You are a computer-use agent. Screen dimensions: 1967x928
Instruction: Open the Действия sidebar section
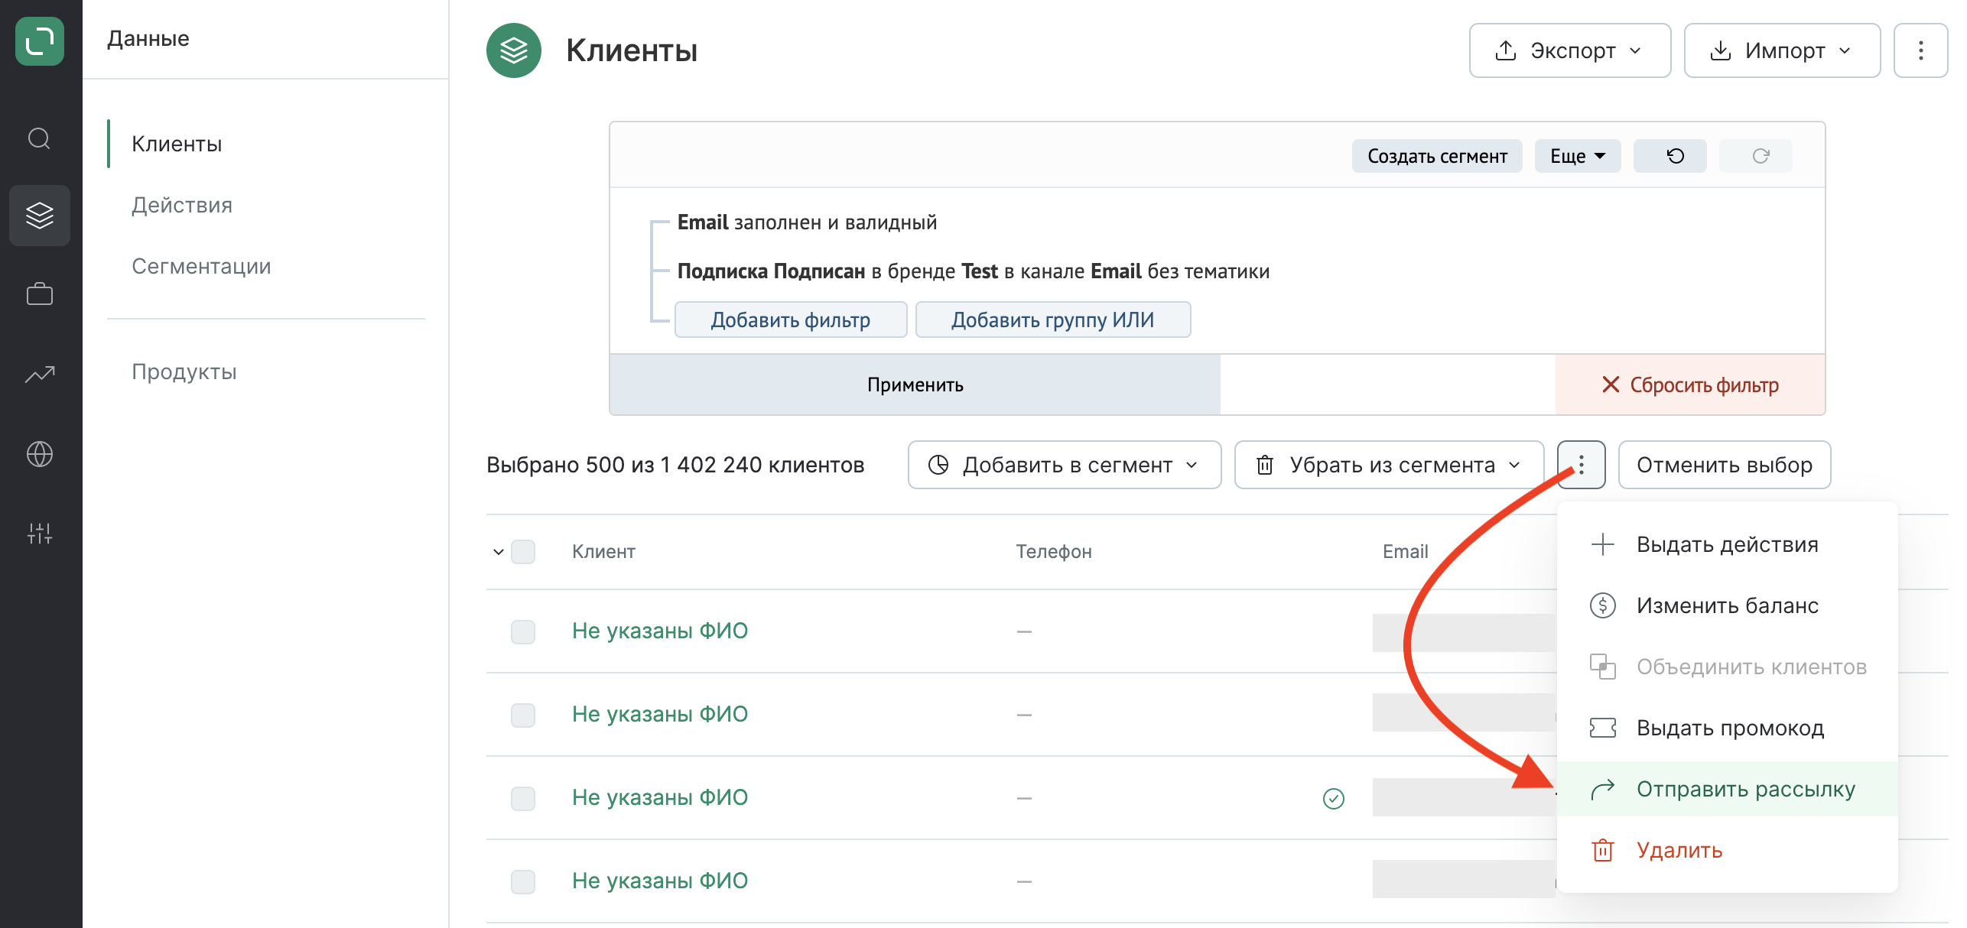click(x=182, y=205)
